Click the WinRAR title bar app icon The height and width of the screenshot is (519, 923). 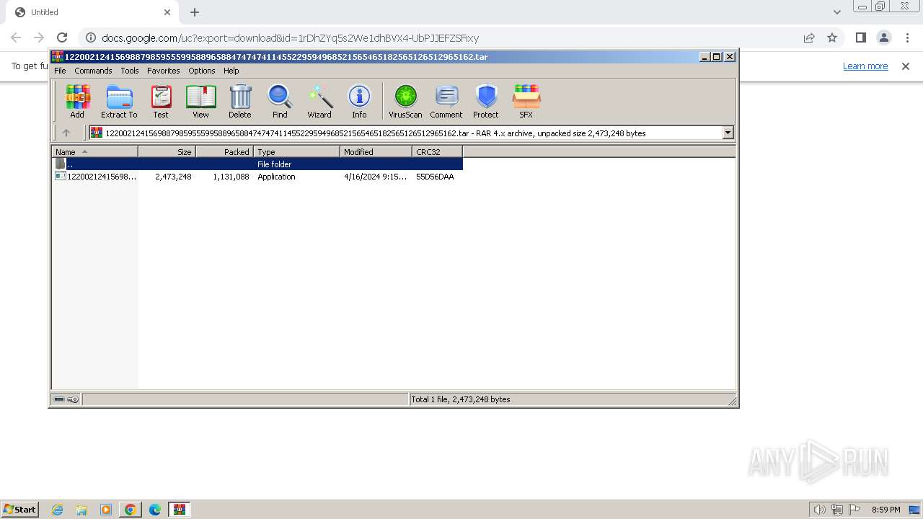pos(58,56)
